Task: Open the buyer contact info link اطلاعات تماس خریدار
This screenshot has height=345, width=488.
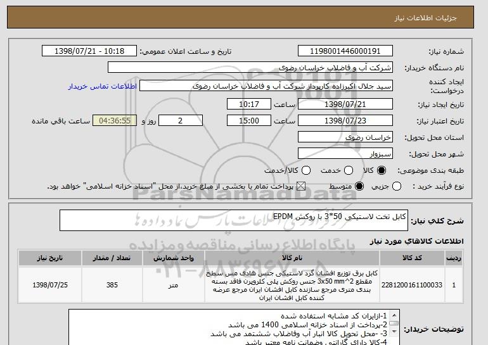Action: pyautogui.click(x=103, y=86)
